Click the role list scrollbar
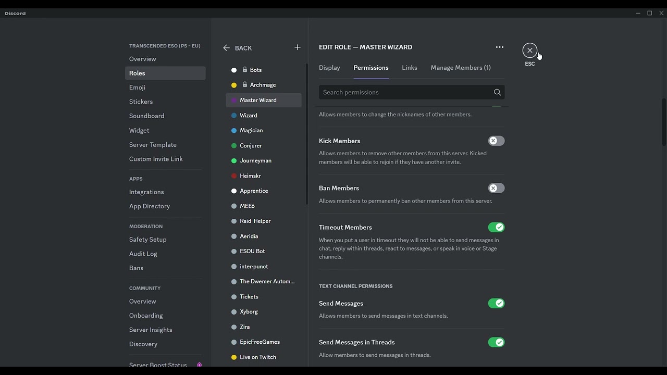667x375 pixels. (306, 134)
